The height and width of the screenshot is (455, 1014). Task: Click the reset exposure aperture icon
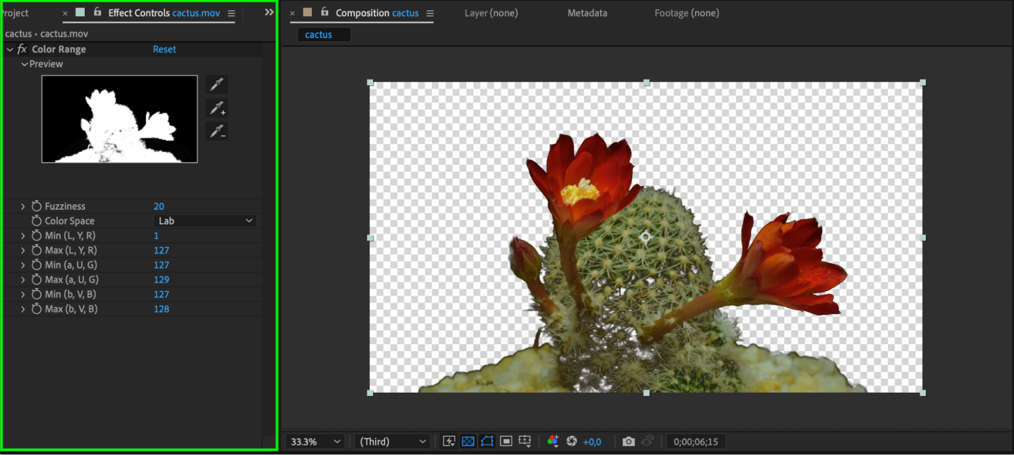click(x=572, y=441)
